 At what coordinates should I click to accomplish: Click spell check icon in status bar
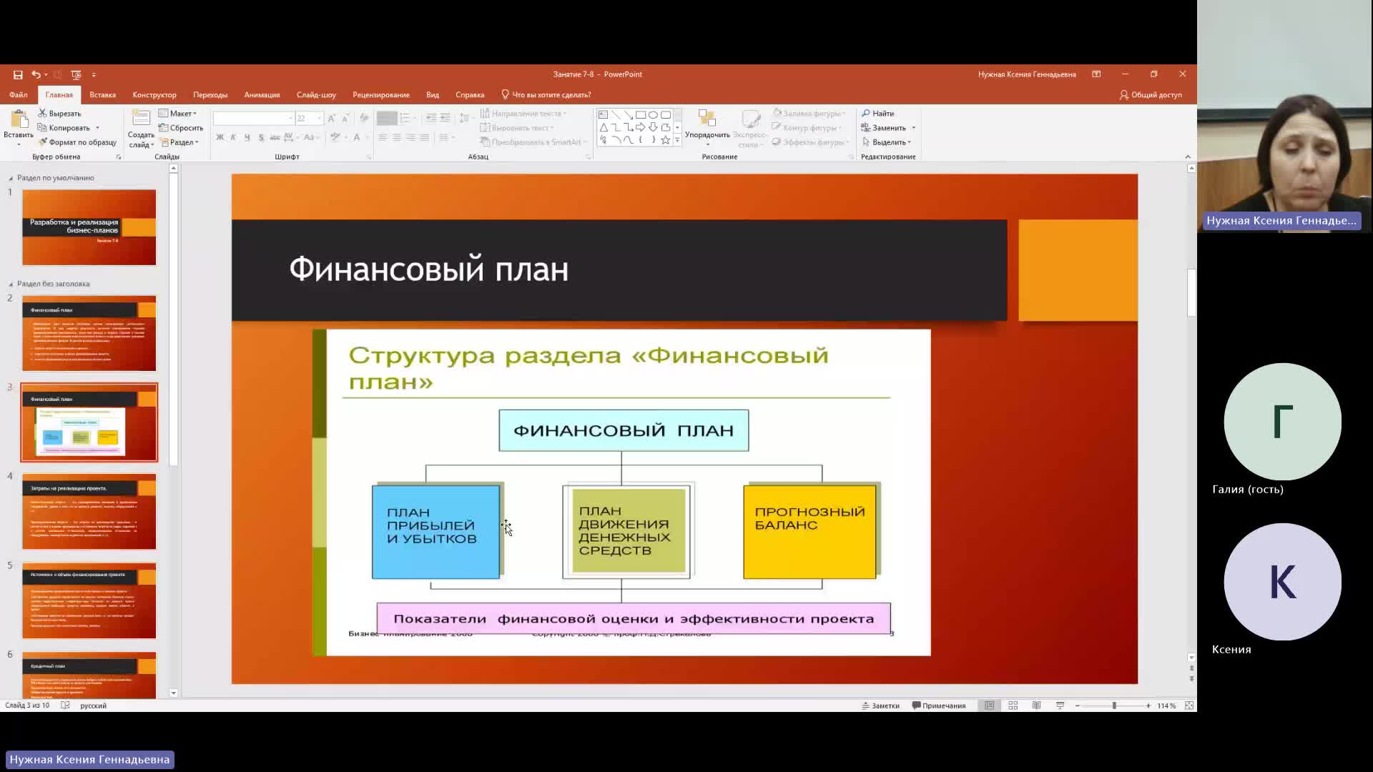coord(65,706)
